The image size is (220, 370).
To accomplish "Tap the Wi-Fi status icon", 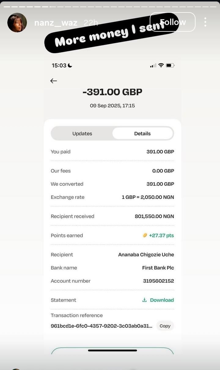I will pyautogui.click(x=161, y=65).
